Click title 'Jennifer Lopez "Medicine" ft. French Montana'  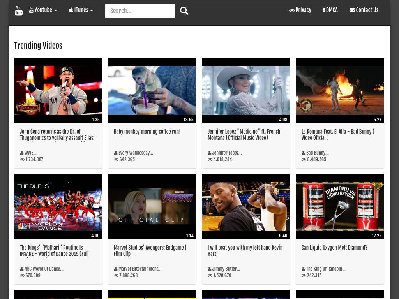244,134
